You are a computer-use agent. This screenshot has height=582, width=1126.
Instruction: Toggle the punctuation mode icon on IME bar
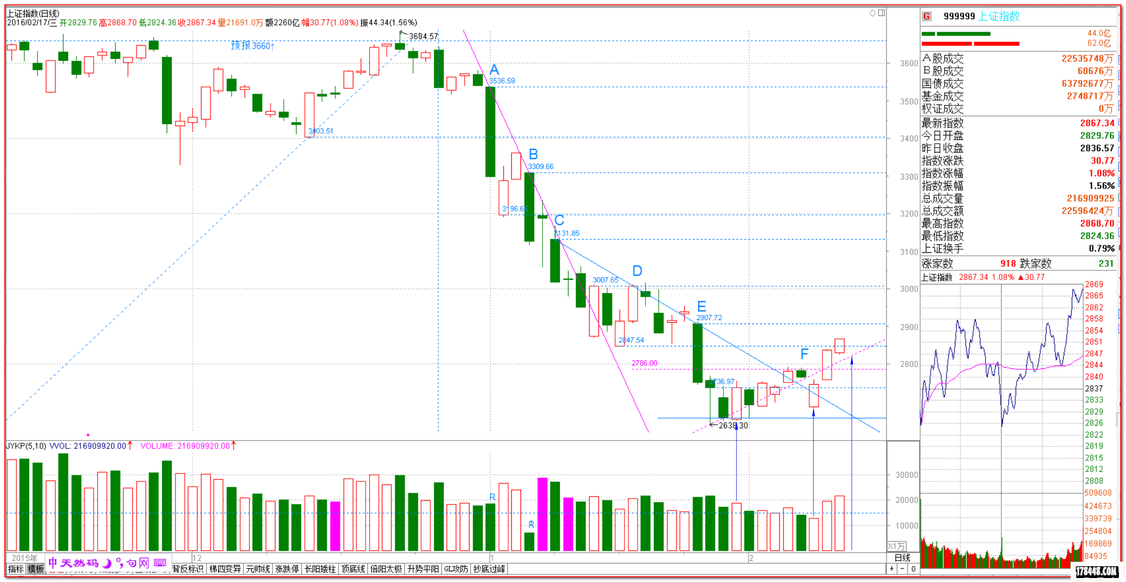click(x=119, y=563)
